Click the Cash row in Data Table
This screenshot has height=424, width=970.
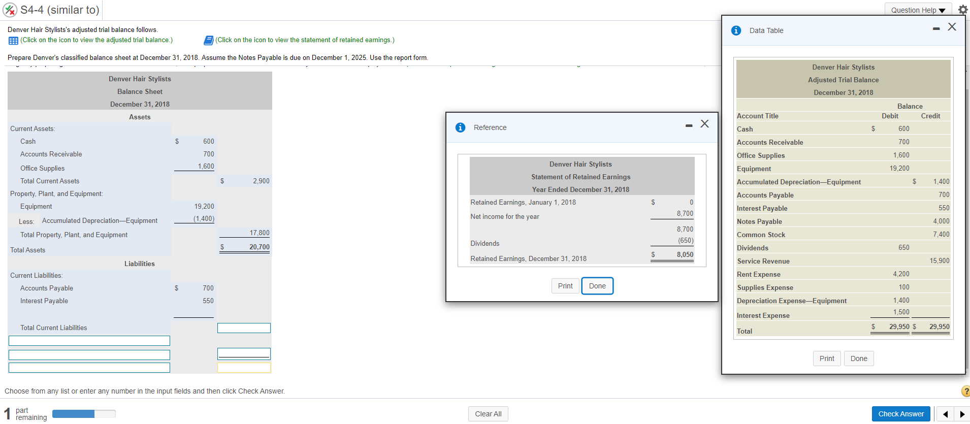(843, 129)
